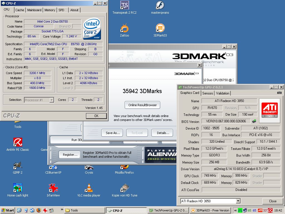Click the green network monitor tray icon
Screen dimensions: 285x214
[x=240, y=210]
